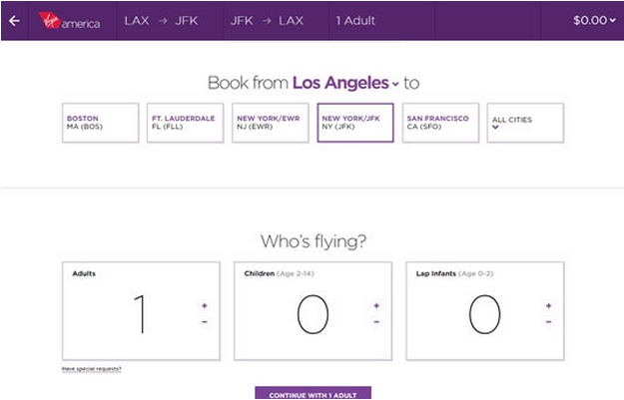Choose San Francisco CA (SFO) destination

pyautogui.click(x=440, y=123)
